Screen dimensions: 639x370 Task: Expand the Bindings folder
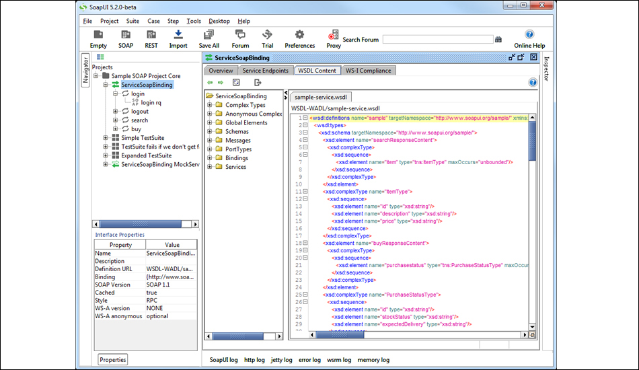pyautogui.click(x=209, y=157)
